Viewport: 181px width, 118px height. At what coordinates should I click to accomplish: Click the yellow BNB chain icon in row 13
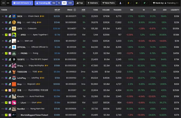coord(6,90)
